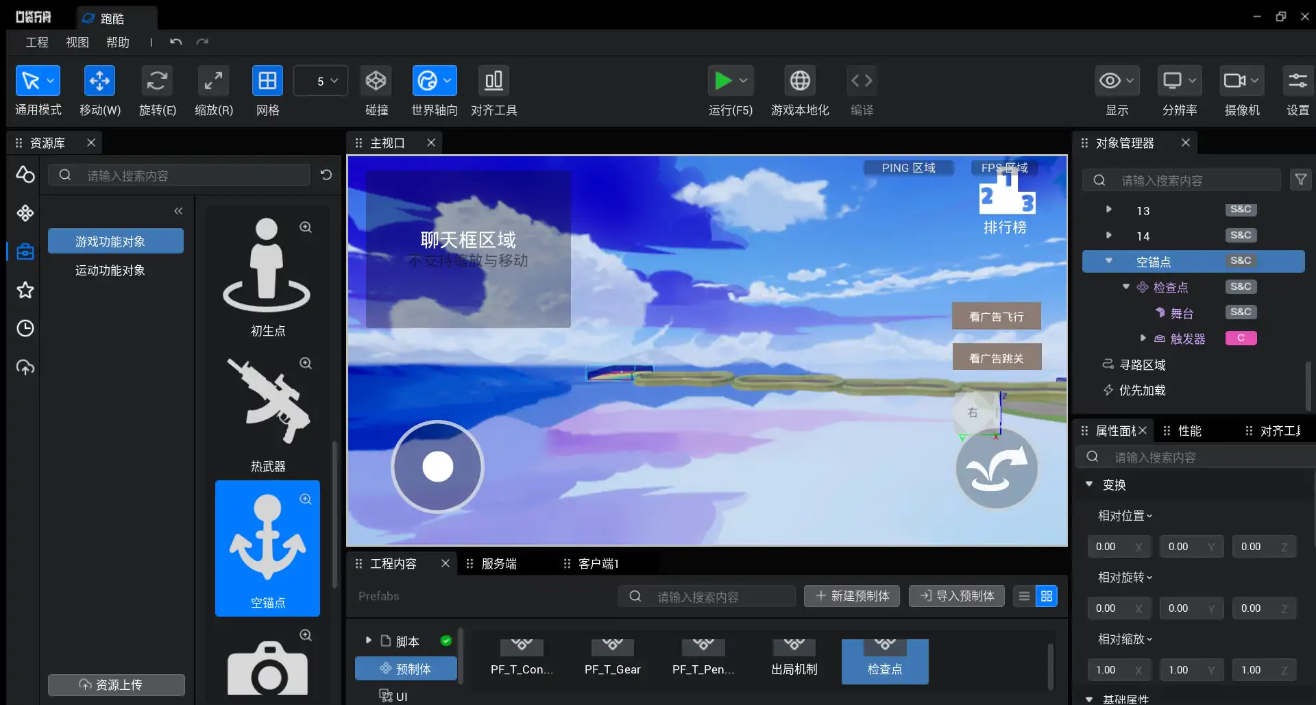Open game localization (游戏本地化) globe icon
The height and width of the screenshot is (705, 1316).
coord(799,82)
